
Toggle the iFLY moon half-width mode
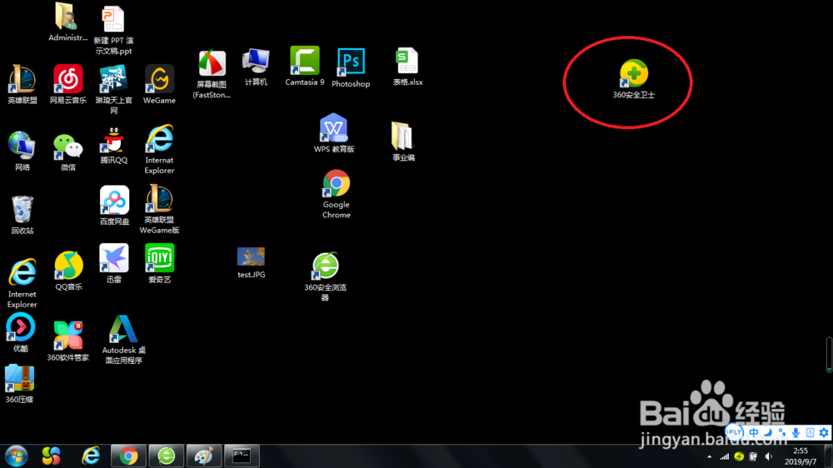coord(768,432)
